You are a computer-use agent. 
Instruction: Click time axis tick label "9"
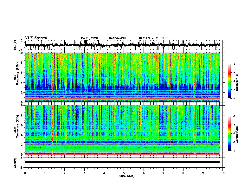point(203,173)
